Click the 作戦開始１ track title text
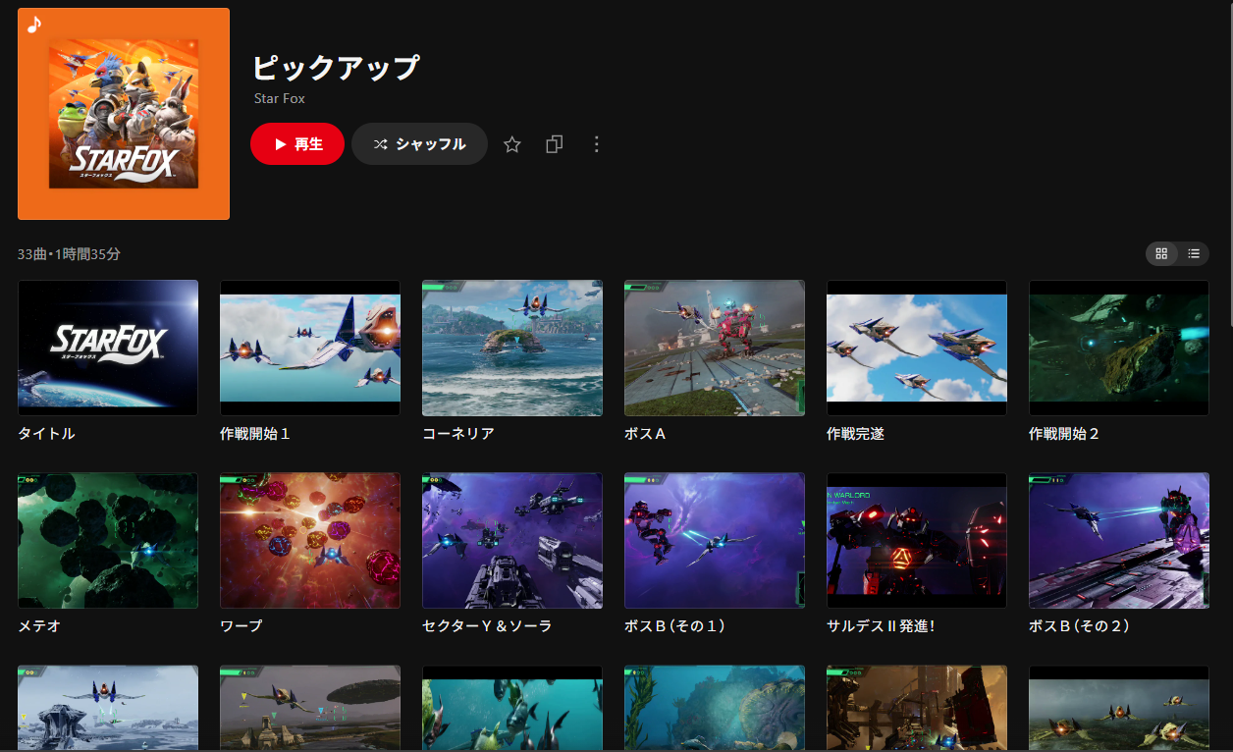The height and width of the screenshot is (752, 1233). [255, 433]
